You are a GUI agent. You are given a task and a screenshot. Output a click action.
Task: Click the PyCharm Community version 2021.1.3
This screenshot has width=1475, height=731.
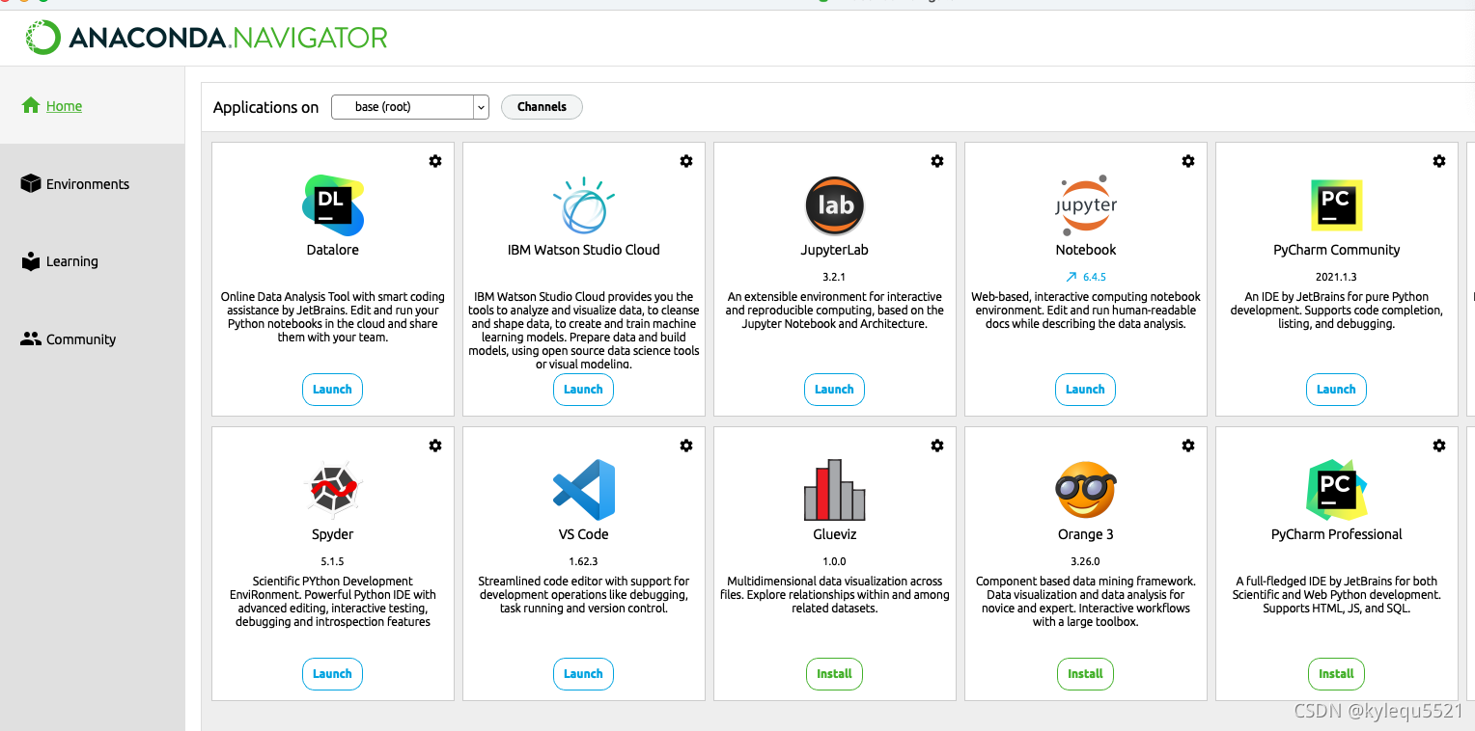(x=1336, y=277)
